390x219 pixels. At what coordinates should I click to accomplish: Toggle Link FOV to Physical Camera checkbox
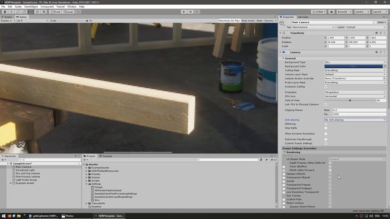(326, 104)
